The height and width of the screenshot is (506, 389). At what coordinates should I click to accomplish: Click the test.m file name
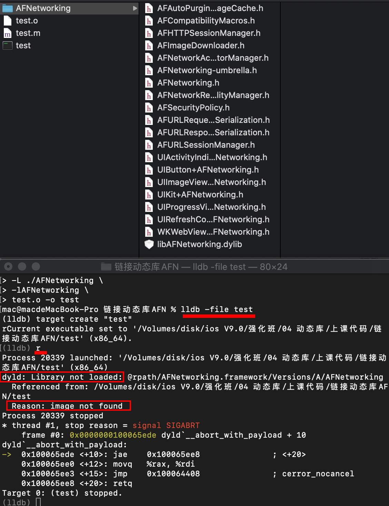point(28,33)
